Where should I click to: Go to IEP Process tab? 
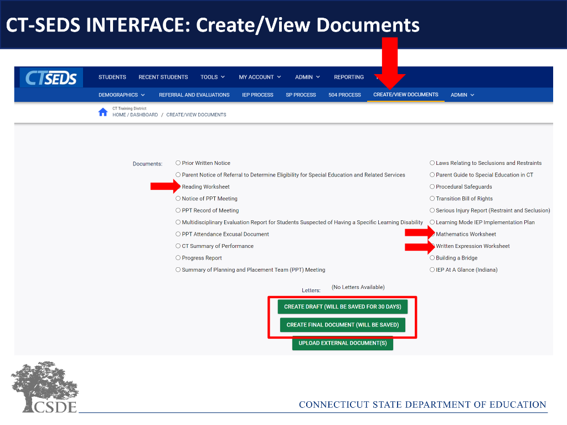(257, 95)
